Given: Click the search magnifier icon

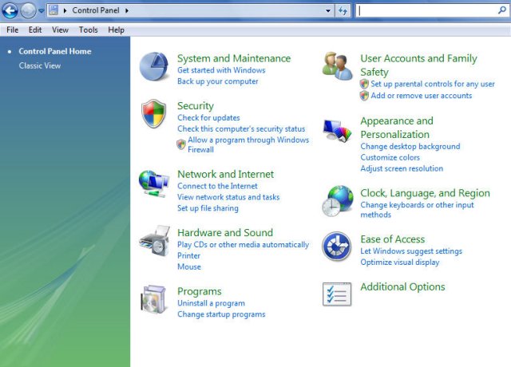Looking at the screenshot, I should (502, 10).
